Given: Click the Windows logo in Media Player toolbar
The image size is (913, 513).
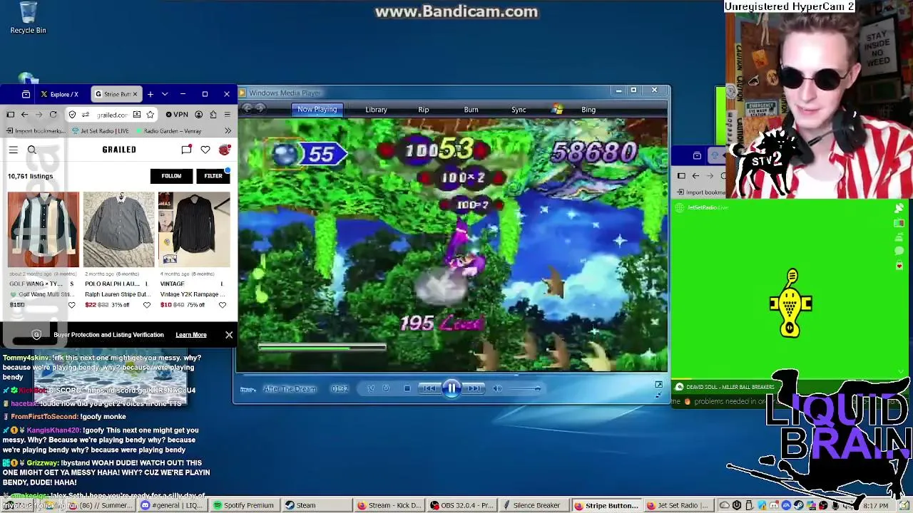Looking at the screenshot, I should pyautogui.click(x=557, y=109).
